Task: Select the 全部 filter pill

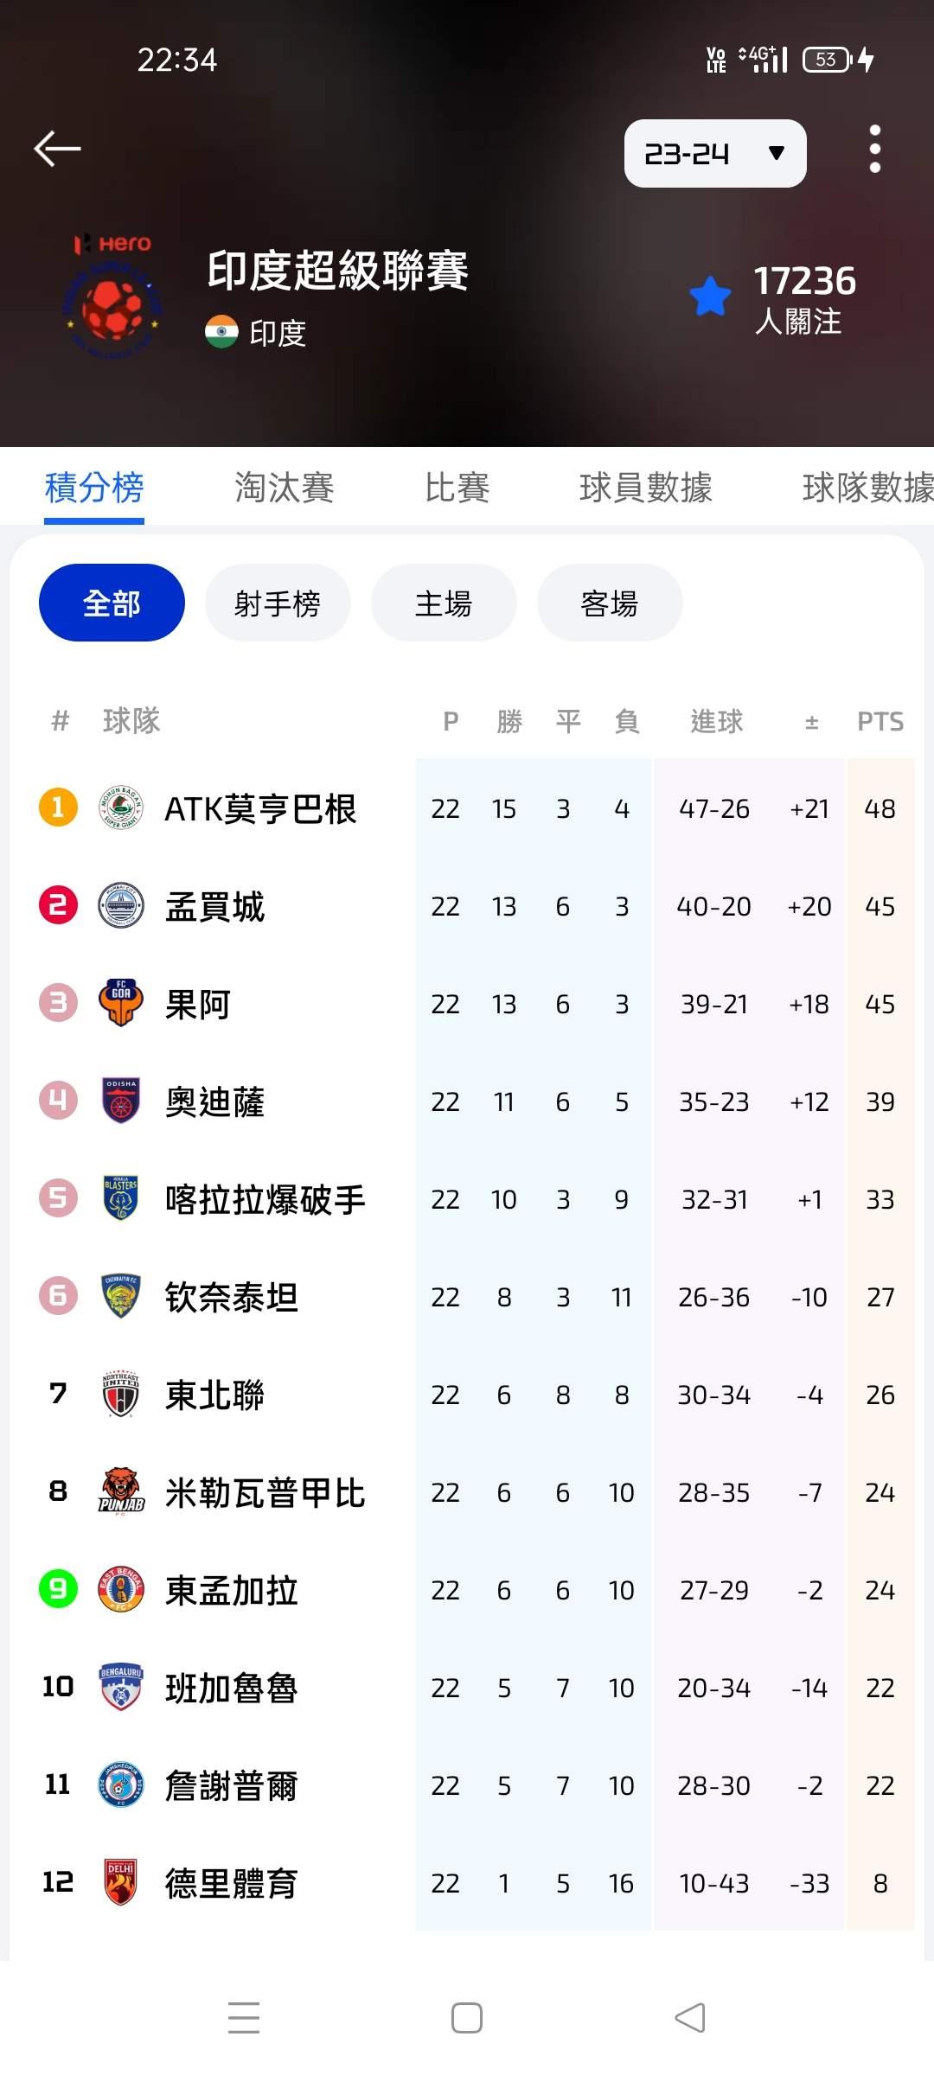Action: click(x=112, y=603)
